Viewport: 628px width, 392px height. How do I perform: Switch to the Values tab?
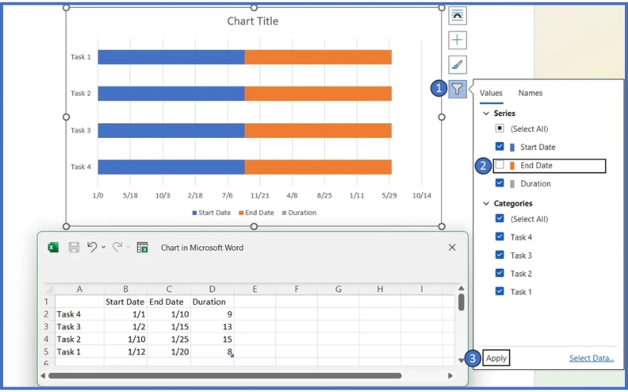(491, 93)
